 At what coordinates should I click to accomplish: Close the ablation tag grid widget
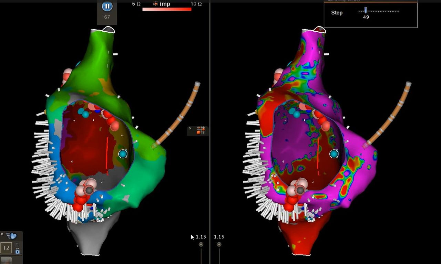point(190,128)
